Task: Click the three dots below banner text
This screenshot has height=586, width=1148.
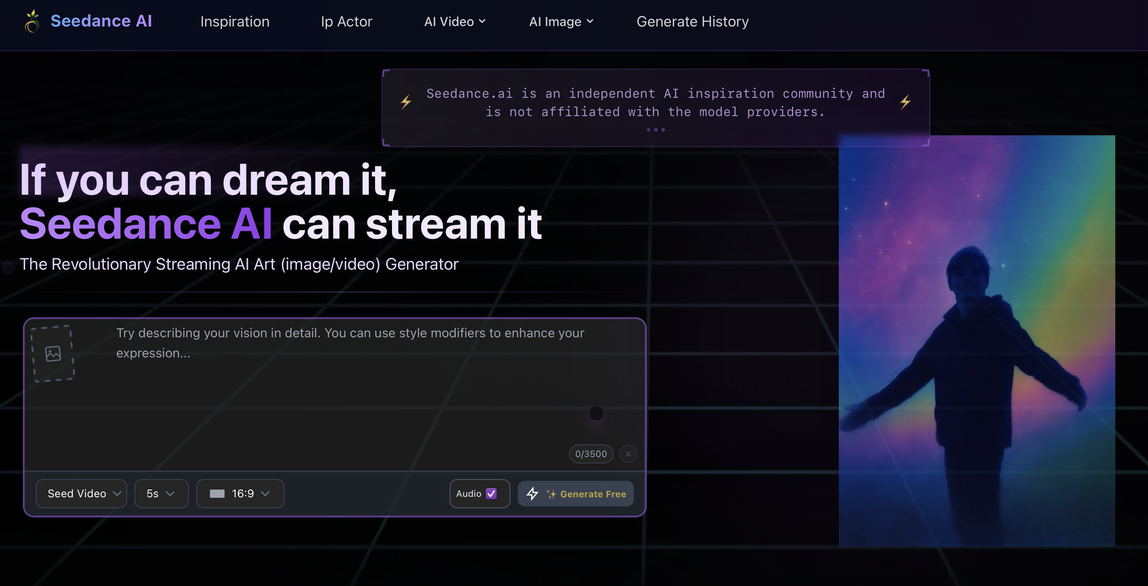Action: (x=655, y=130)
